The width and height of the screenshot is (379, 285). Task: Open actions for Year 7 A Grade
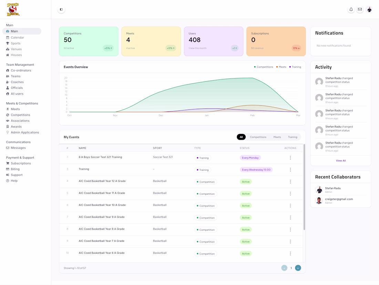point(290,242)
